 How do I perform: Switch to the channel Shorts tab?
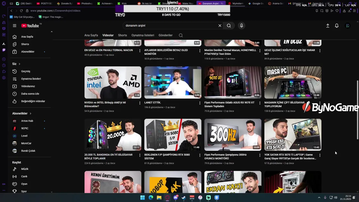tap(123, 35)
